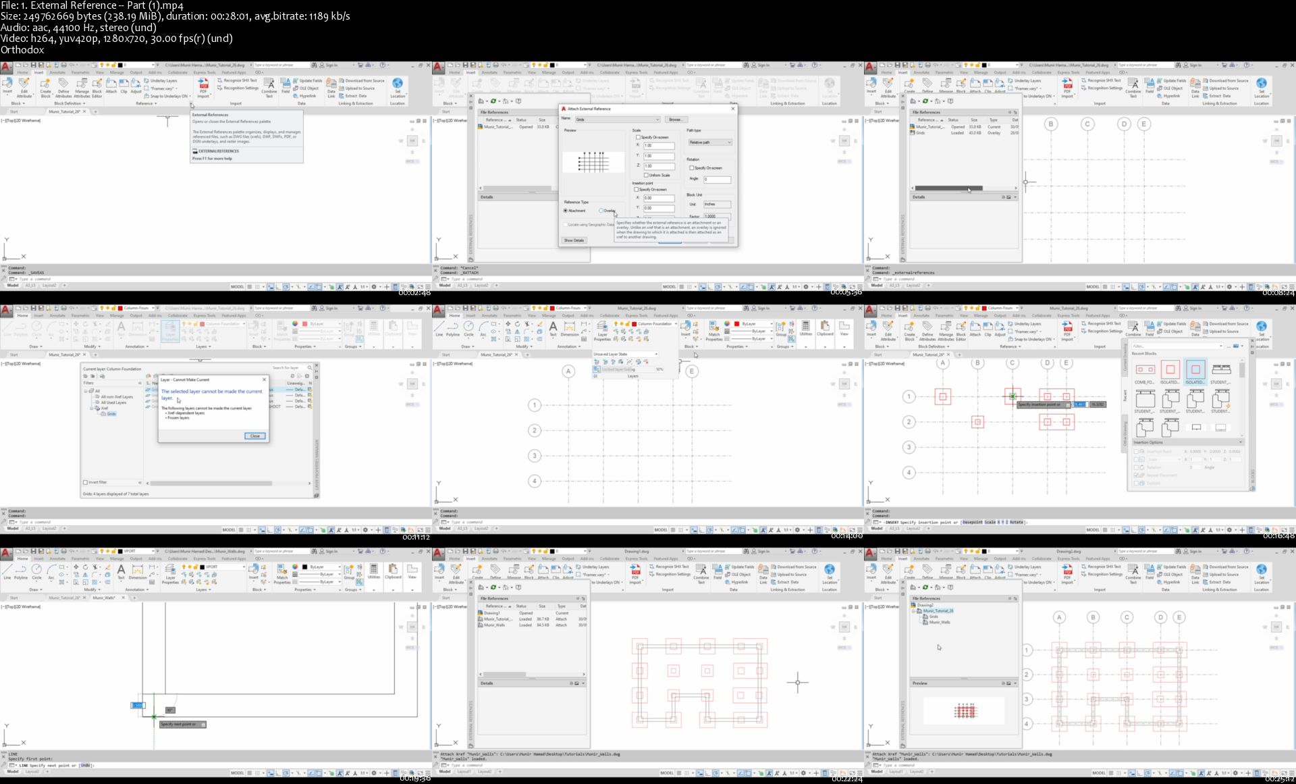Check Specify On-screen under Rotation
The width and height of the screenshot is (1296, 784).
pyautogui.click(x=691, y=167)
